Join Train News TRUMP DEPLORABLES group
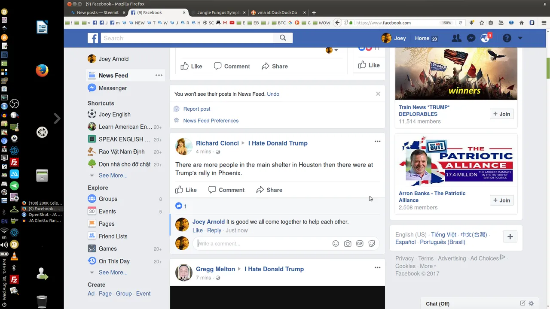The width and height of the screenshot is (550, 309). click(501, 114)
